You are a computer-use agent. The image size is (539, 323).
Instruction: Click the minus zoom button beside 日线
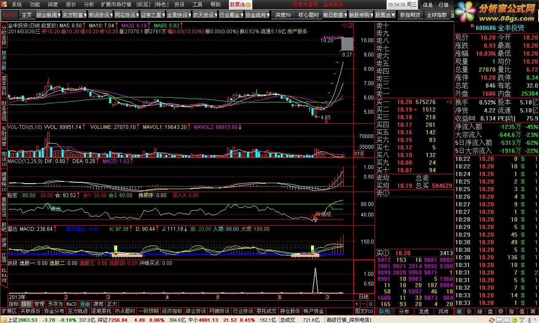click(362, 304)
